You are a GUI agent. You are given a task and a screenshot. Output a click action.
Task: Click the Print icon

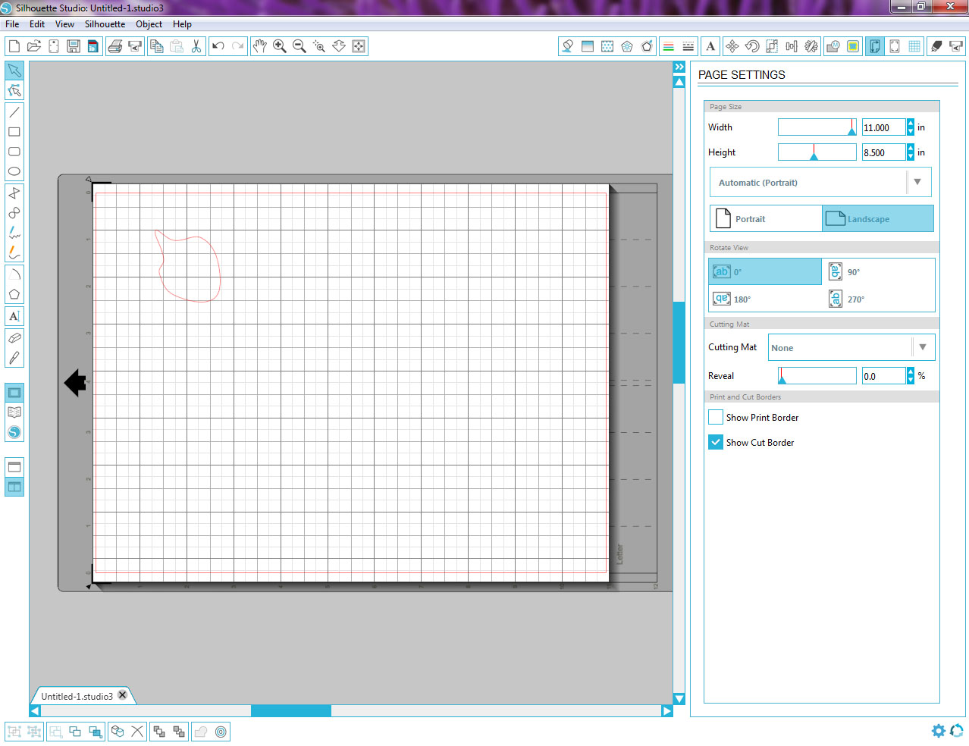[115, 46]
